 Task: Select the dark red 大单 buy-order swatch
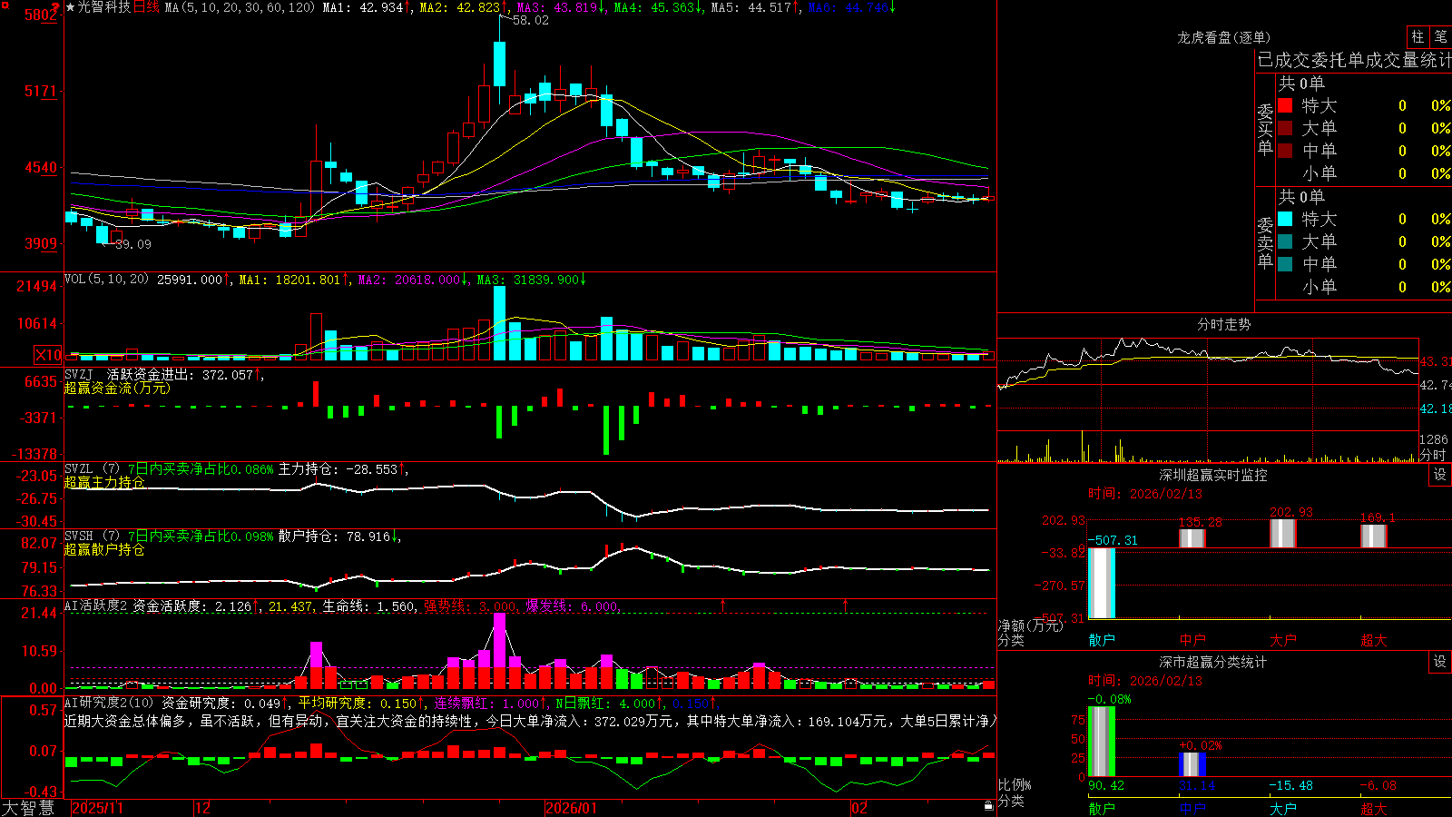(x=1285, y=128)
